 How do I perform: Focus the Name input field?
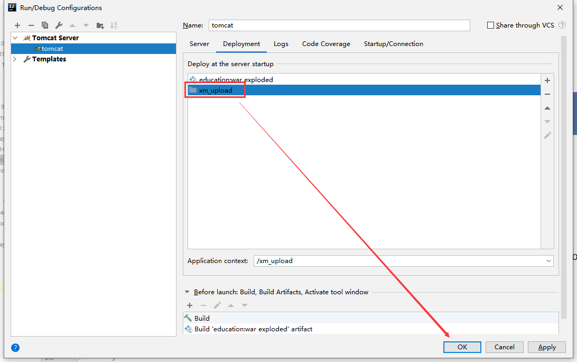[x=339, y=25]
